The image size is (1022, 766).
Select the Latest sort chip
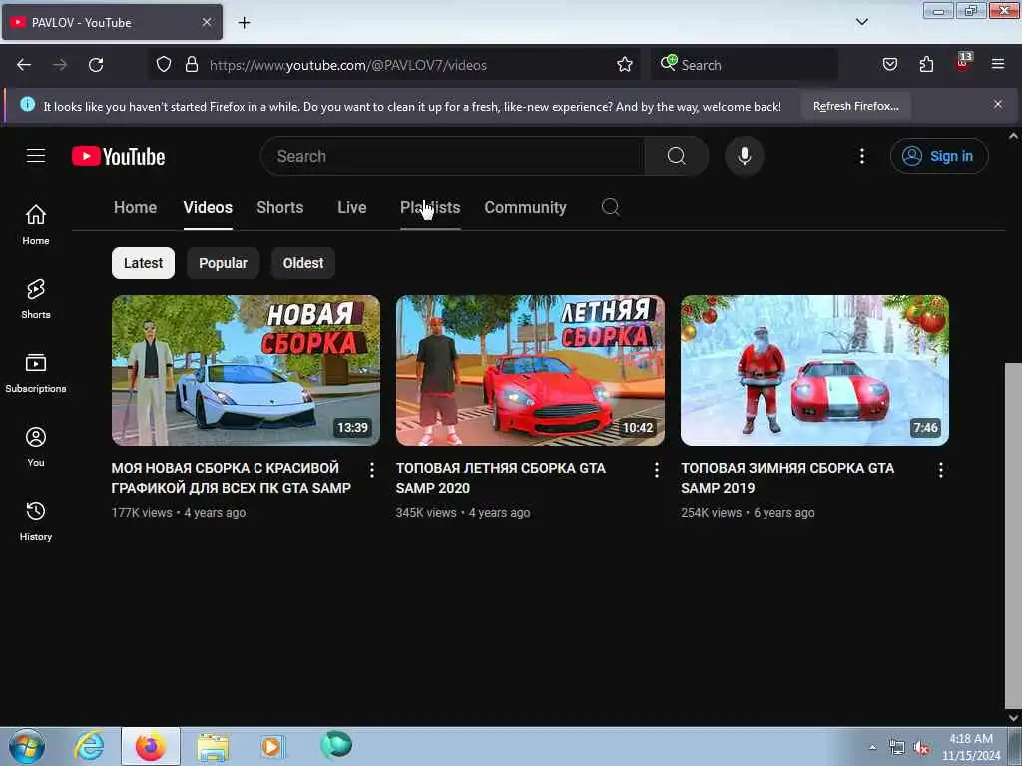coord(143,263)
